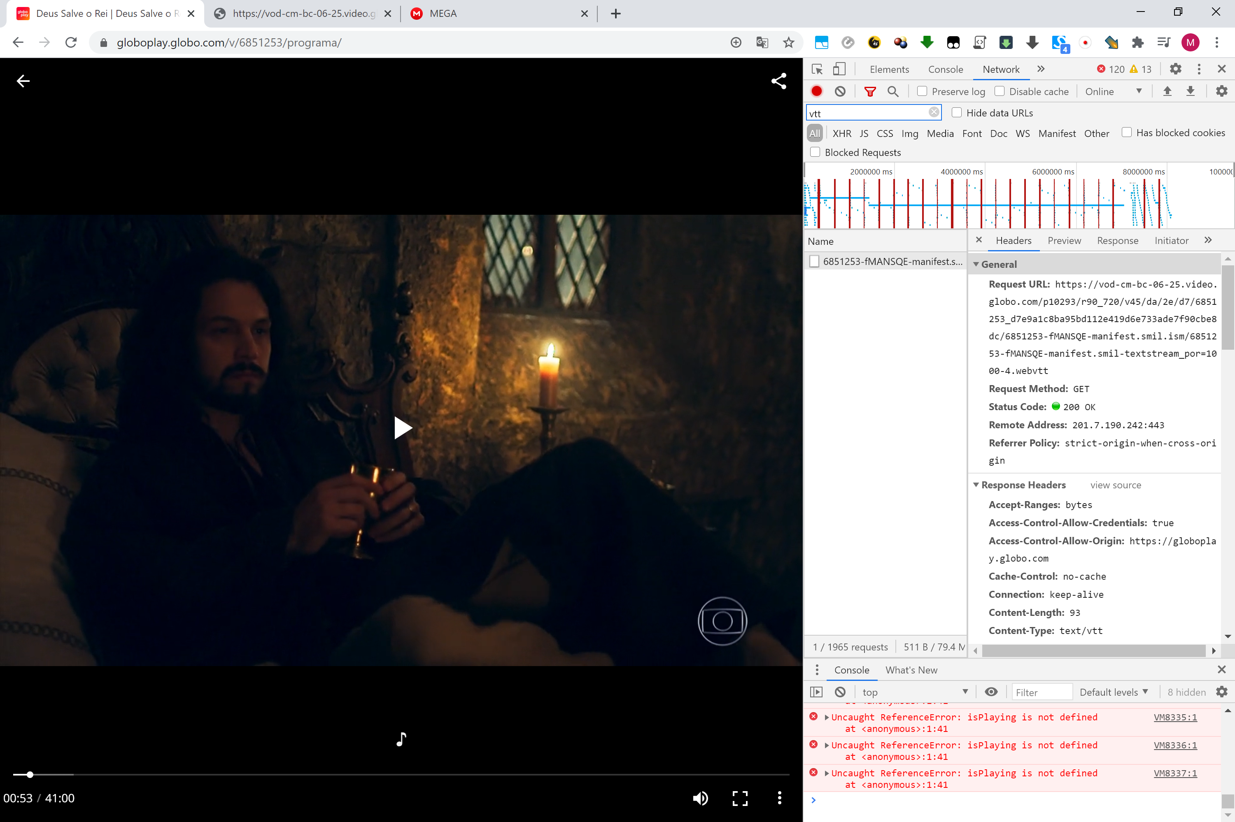
Task: Click the view source link
Action: 1116,485
